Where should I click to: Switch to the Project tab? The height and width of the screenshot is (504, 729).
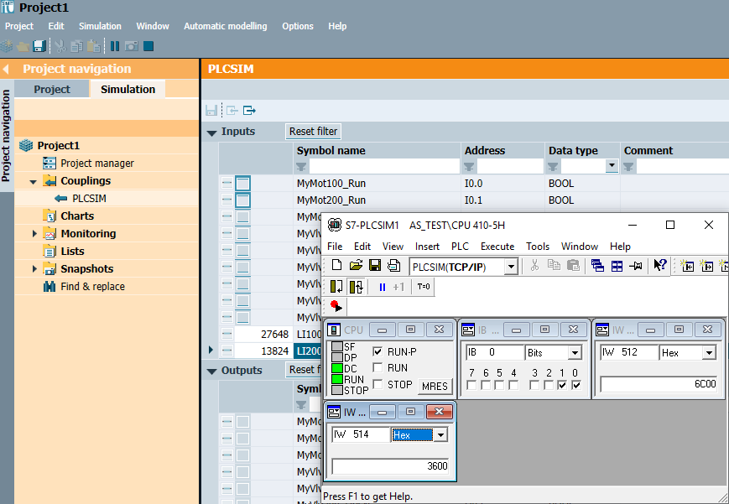point(52,89)
